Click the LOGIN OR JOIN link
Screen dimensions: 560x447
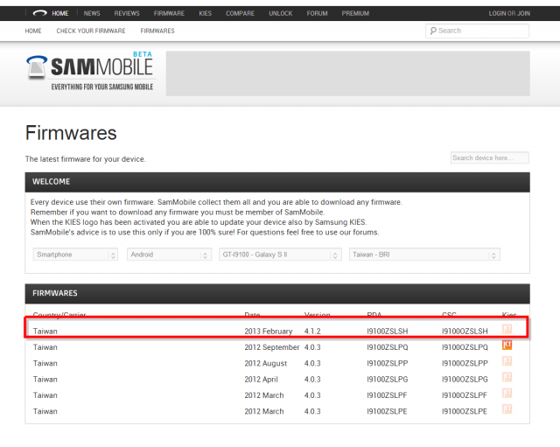(x=509, y=14)
